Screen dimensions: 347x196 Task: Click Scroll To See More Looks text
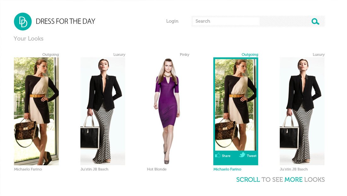tap(280, 180)
